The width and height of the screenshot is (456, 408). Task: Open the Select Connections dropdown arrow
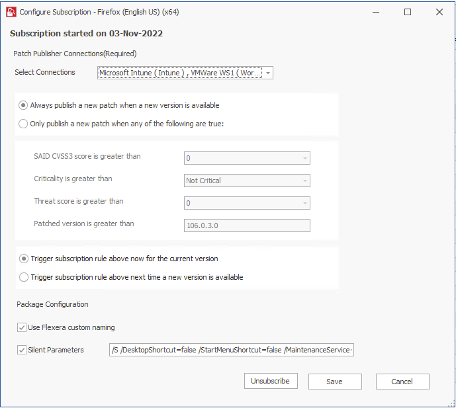pos(268,73)
